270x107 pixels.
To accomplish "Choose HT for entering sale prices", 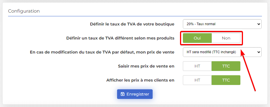I will click(197, 66).
